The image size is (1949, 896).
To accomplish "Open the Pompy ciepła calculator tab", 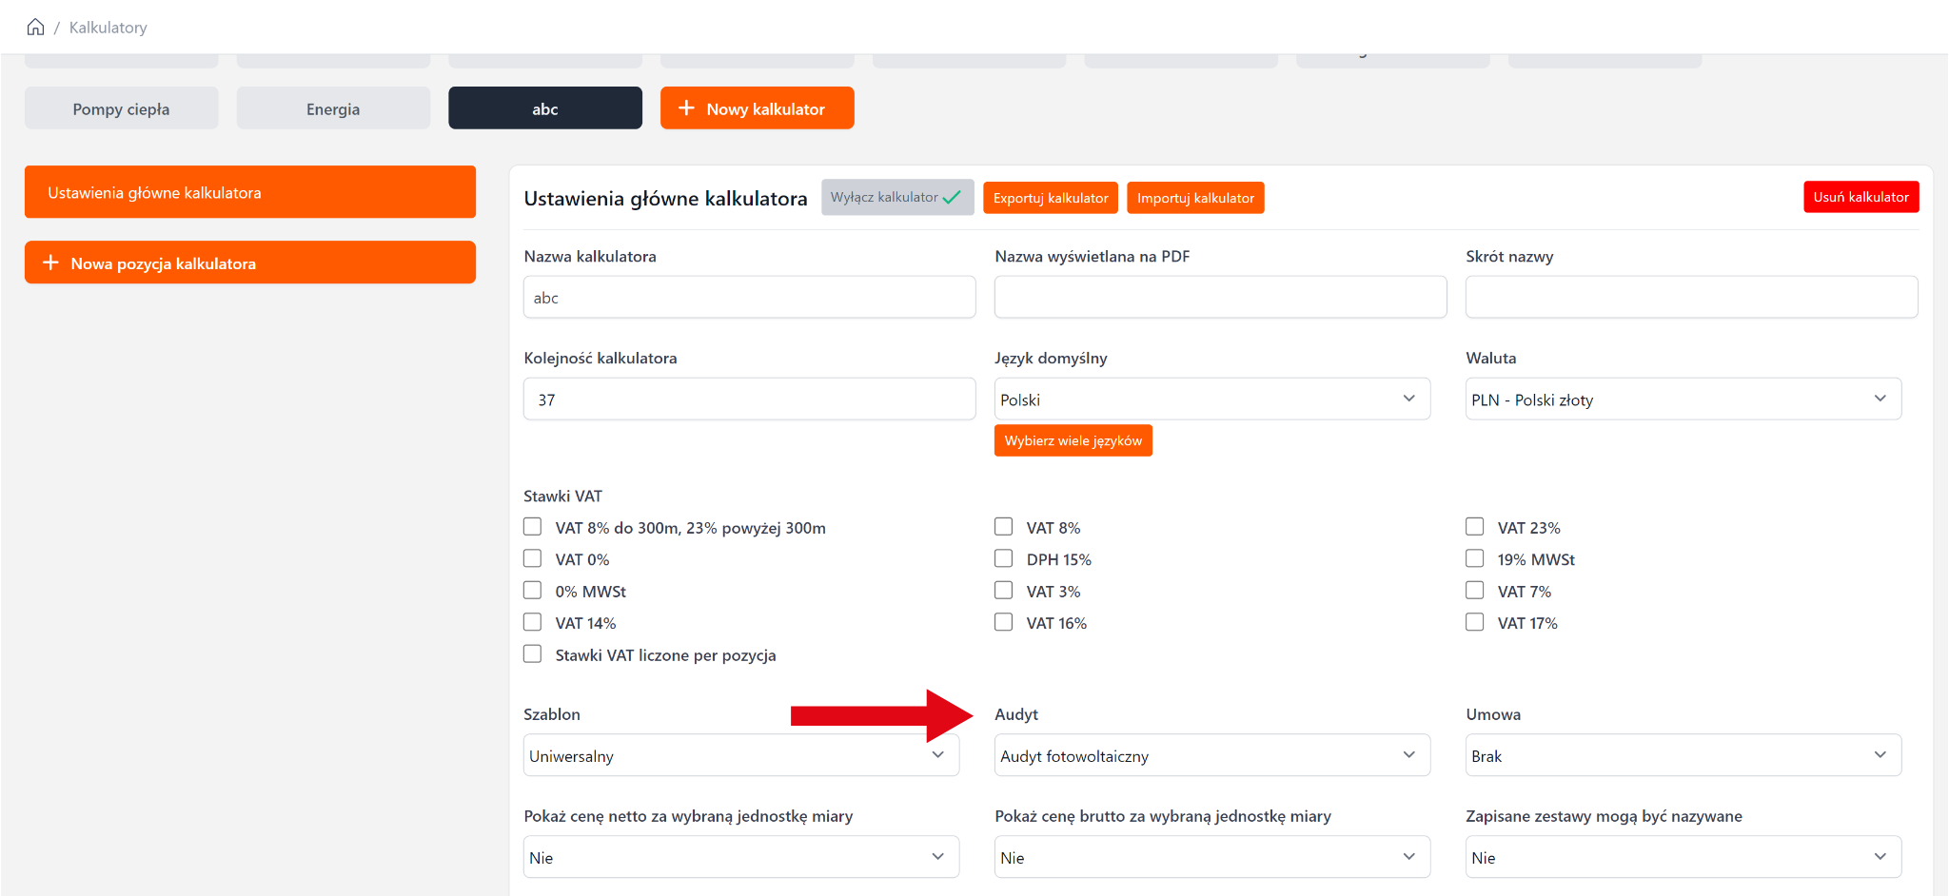I will point(121,108).
